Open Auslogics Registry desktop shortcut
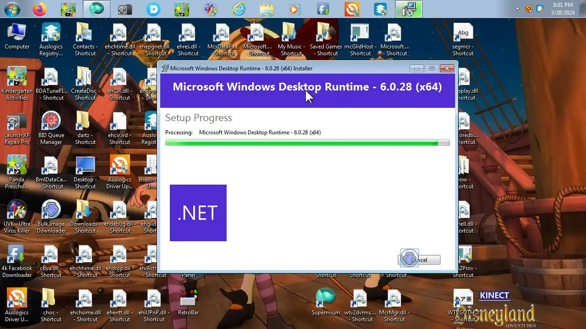The width and height of the screenshot is (586, 329). click(x=51, y=39)
